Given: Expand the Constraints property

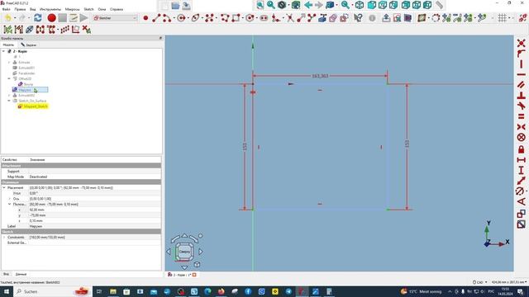Looking at the screenshot, I should point(4,237).
